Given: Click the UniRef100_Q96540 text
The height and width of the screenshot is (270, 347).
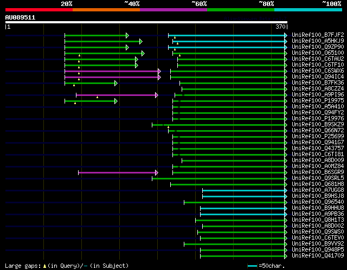Looking at the screenshot, I should [318, 202].
